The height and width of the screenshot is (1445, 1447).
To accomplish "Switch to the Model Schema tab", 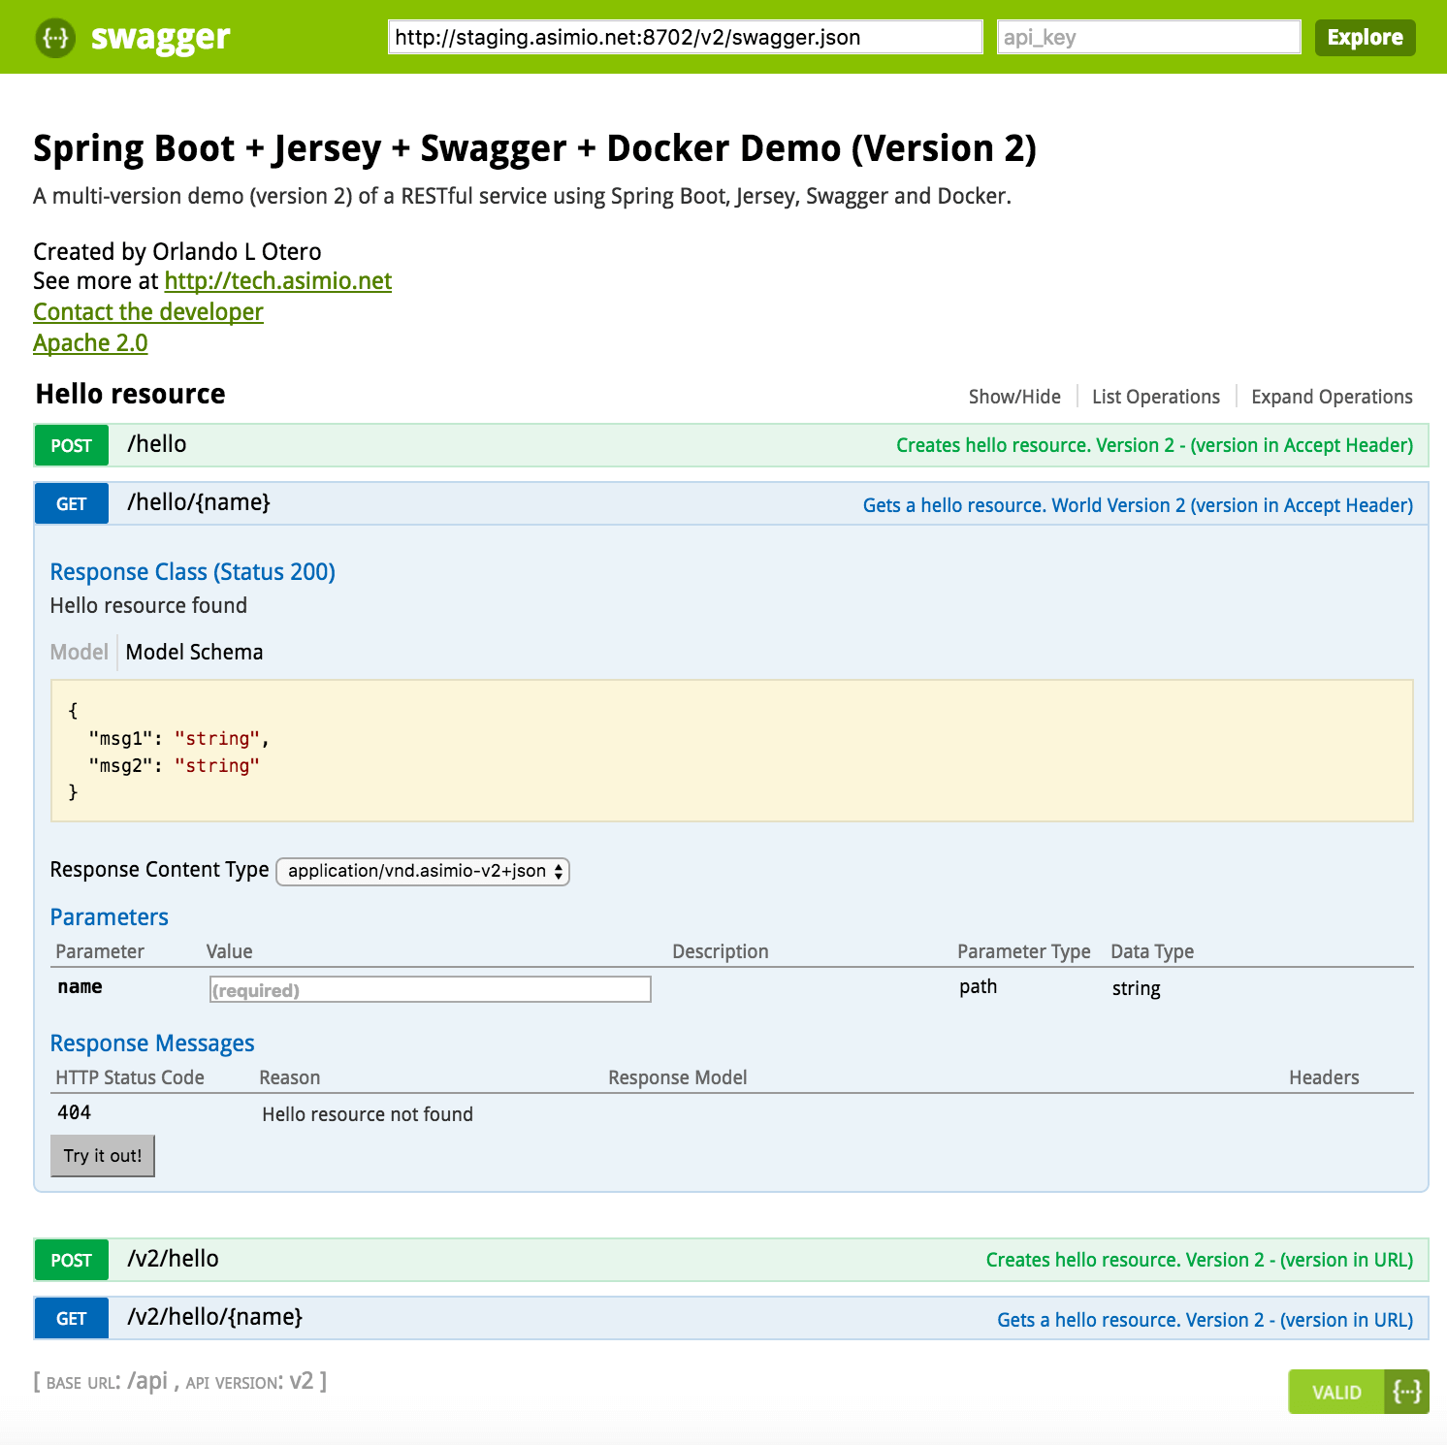I will (x=194, y=652).
